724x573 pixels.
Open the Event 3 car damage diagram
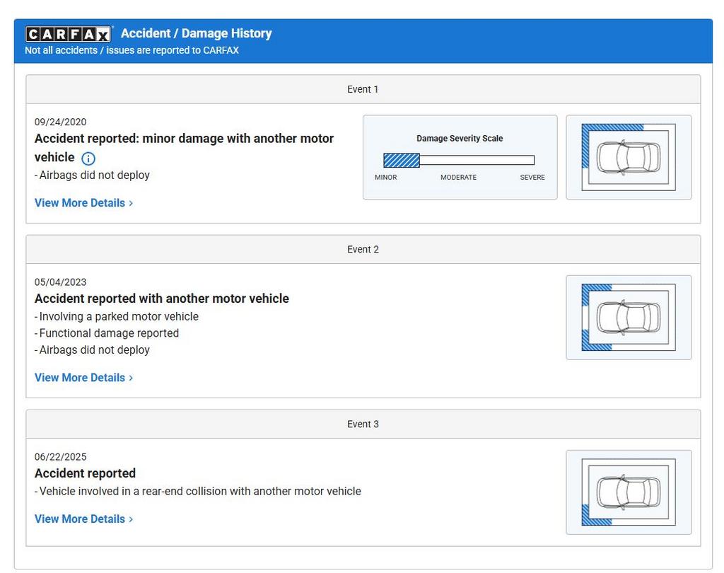[x=629, y=492]
